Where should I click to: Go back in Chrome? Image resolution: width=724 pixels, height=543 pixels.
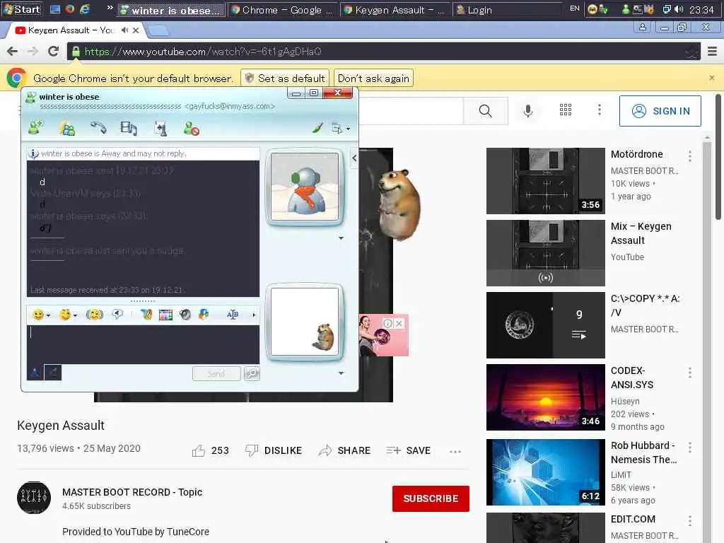pos(13,51)
